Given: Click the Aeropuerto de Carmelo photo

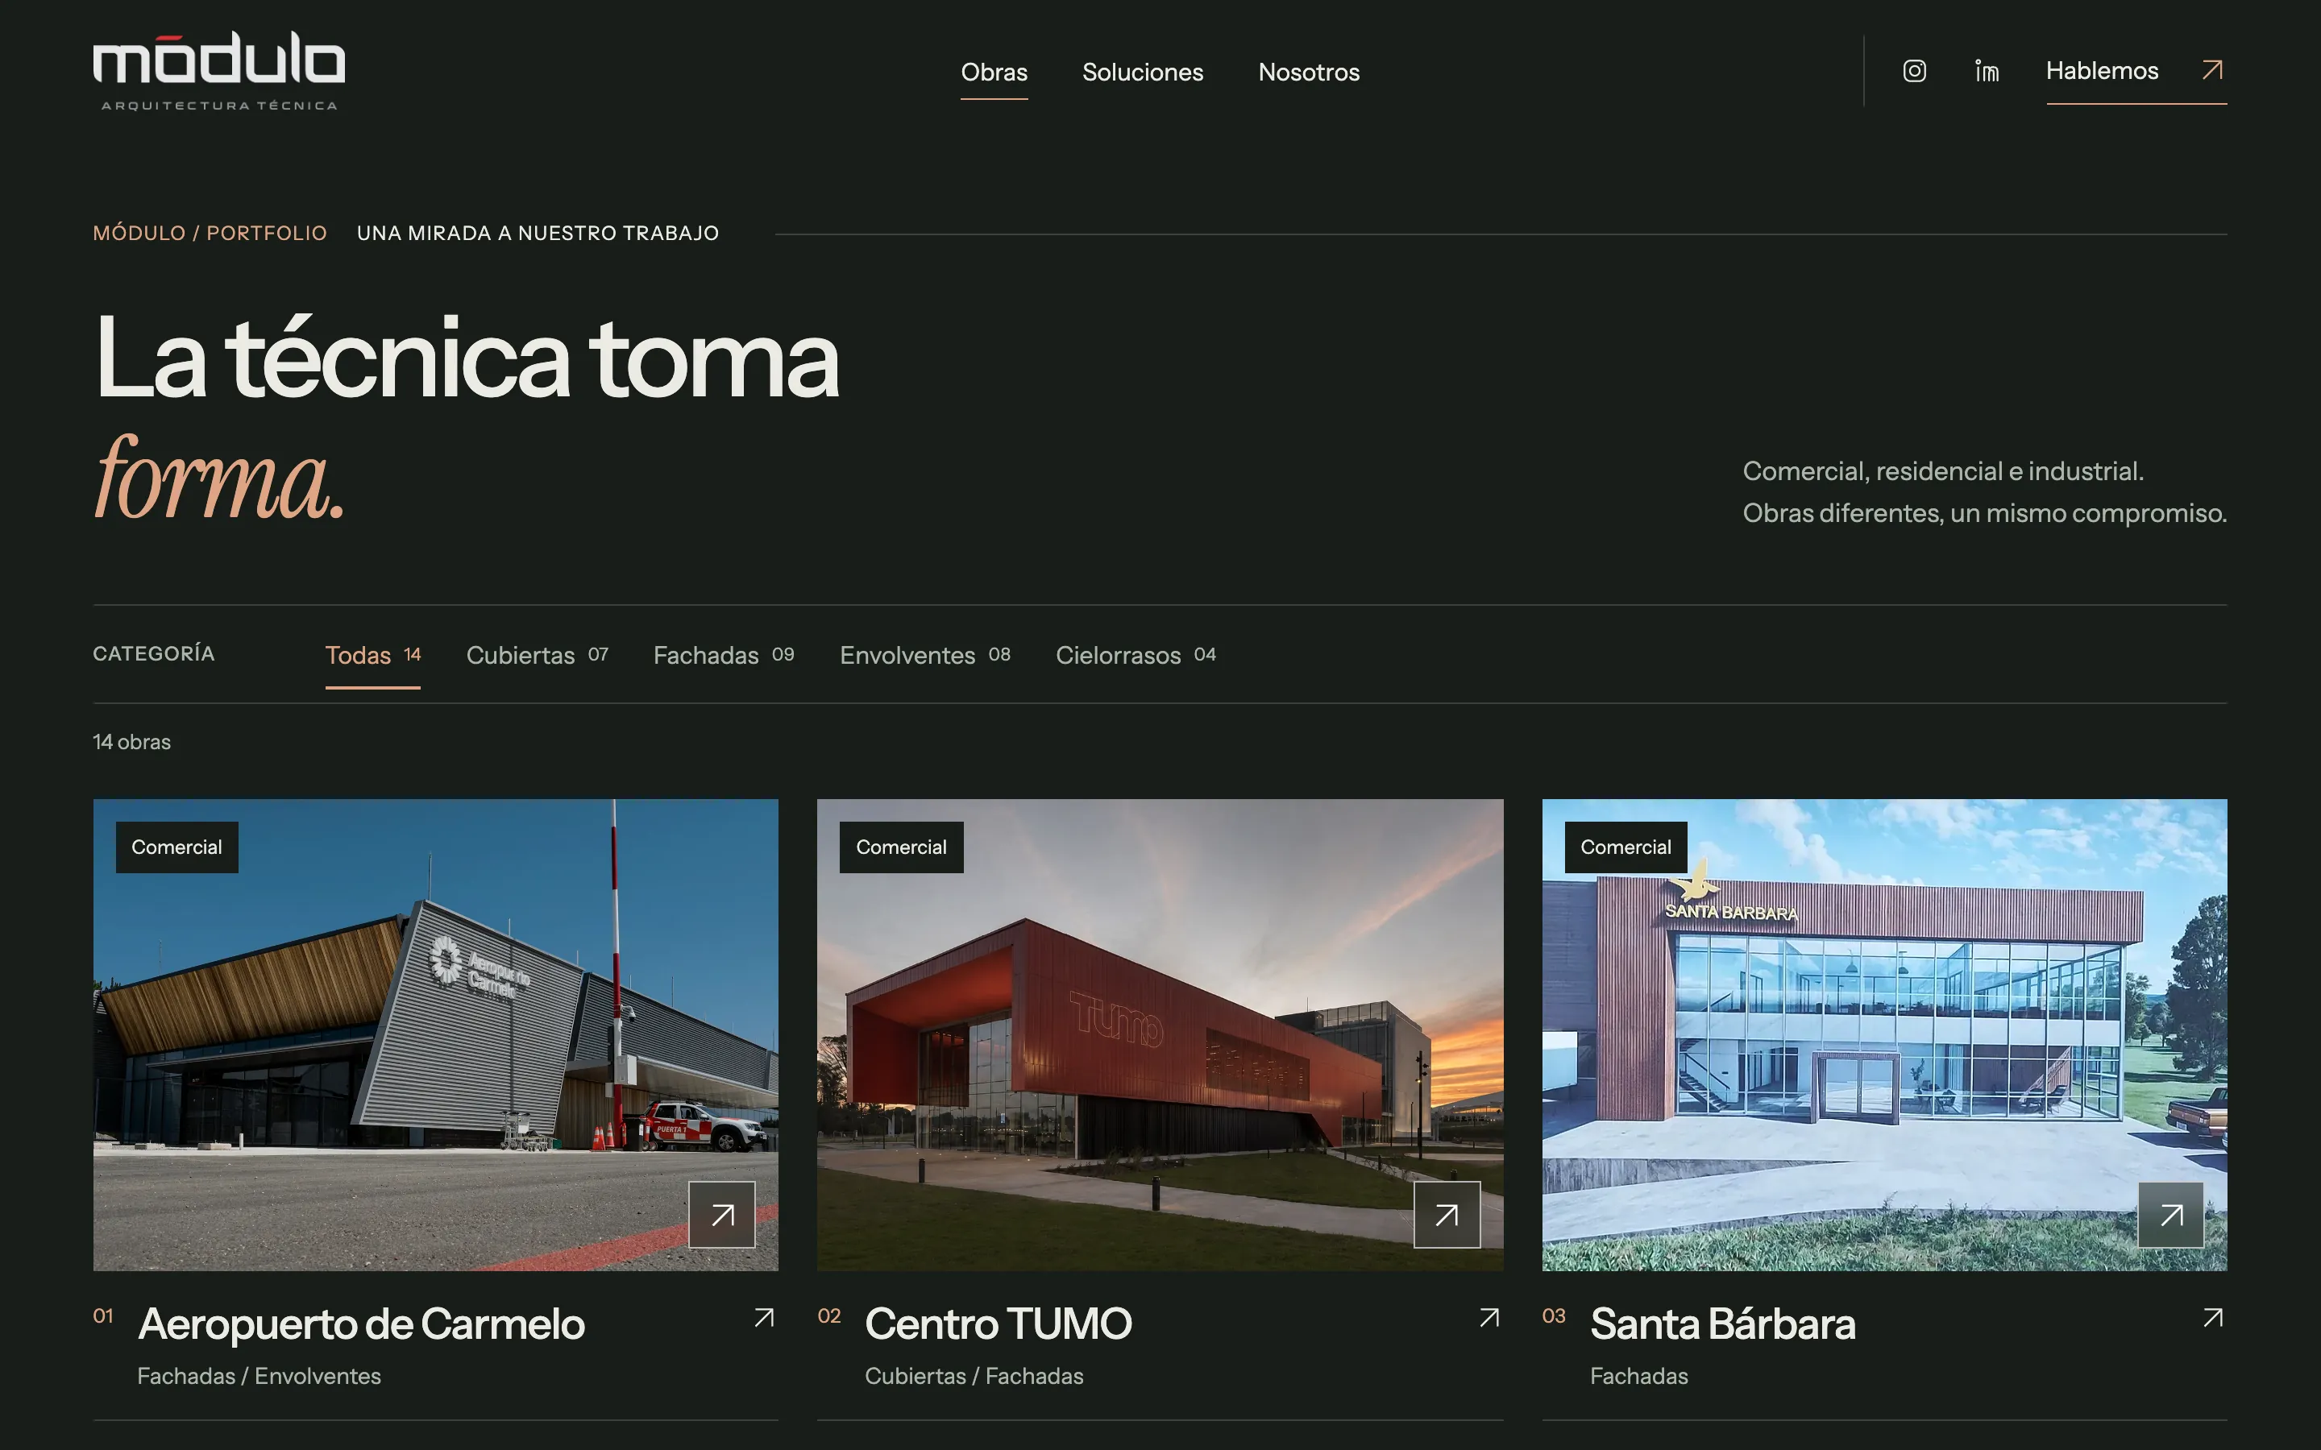Looking at the screenshot, I should pyautogui.click(x=435, y=1035).
